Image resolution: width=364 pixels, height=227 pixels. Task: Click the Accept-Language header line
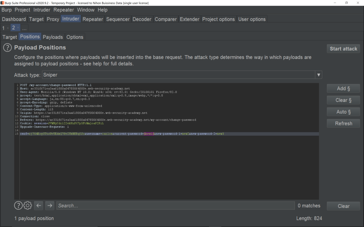click(x=55, y=99)
